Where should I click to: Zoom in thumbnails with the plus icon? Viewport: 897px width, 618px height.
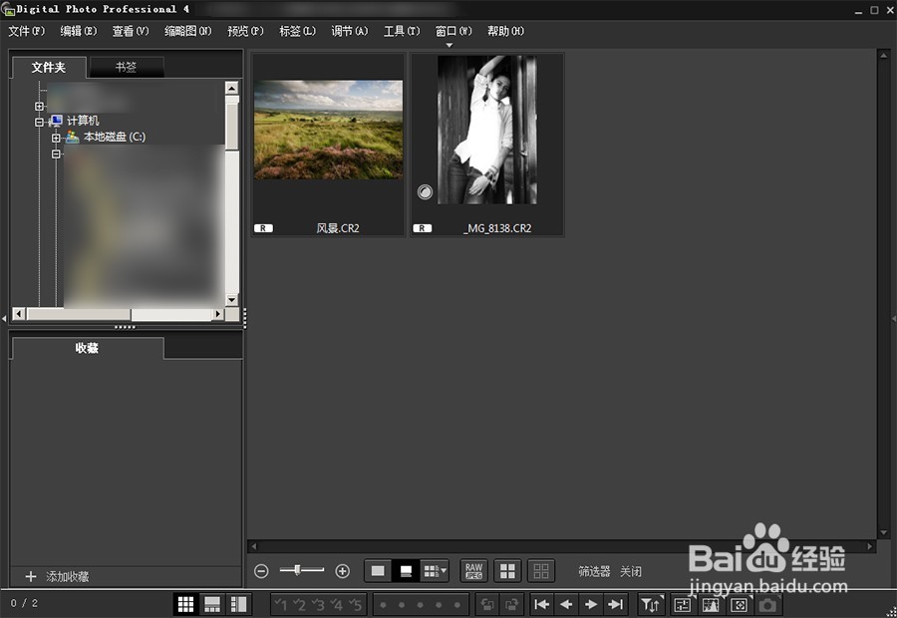click(x=342, y=571)
